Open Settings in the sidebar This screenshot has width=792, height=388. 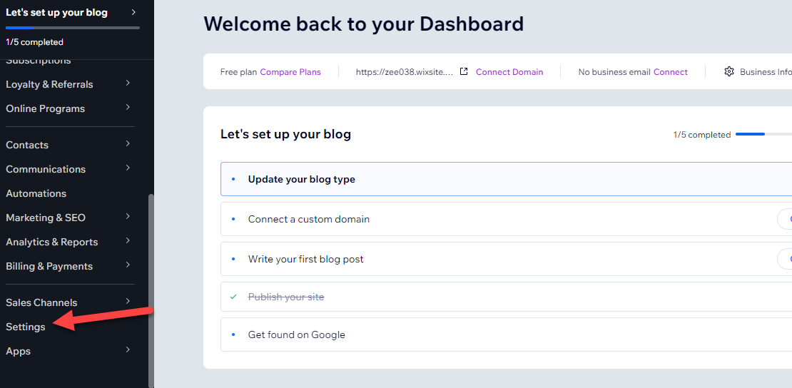(x=25, y=327)
